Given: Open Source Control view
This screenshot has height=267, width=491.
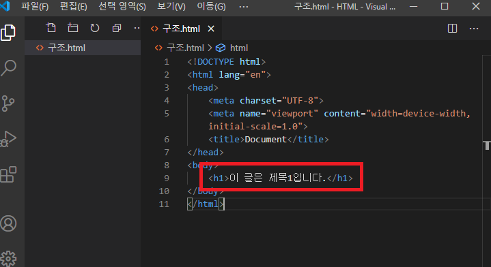Looking at the screenshot, I should (x=8, y=104).
